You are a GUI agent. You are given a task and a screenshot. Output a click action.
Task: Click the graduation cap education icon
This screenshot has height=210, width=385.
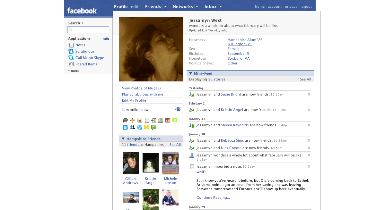click(x=125, y=120)
